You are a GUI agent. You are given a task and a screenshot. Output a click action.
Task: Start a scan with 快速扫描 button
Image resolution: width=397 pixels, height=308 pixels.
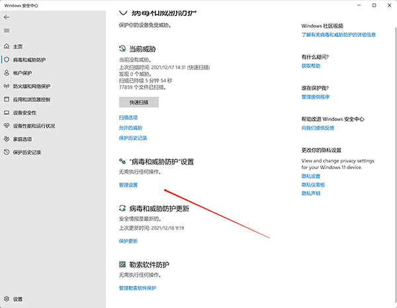tap(139, 102)
